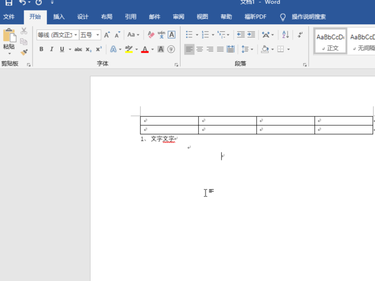This screenshot has width=375, height=281.
Task: Open Chinese layout (中文版式) options icon
Action: (266, 35)
